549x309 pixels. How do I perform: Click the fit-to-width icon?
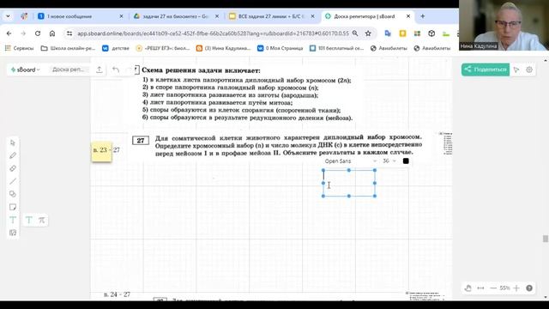[x=480, y=288]
